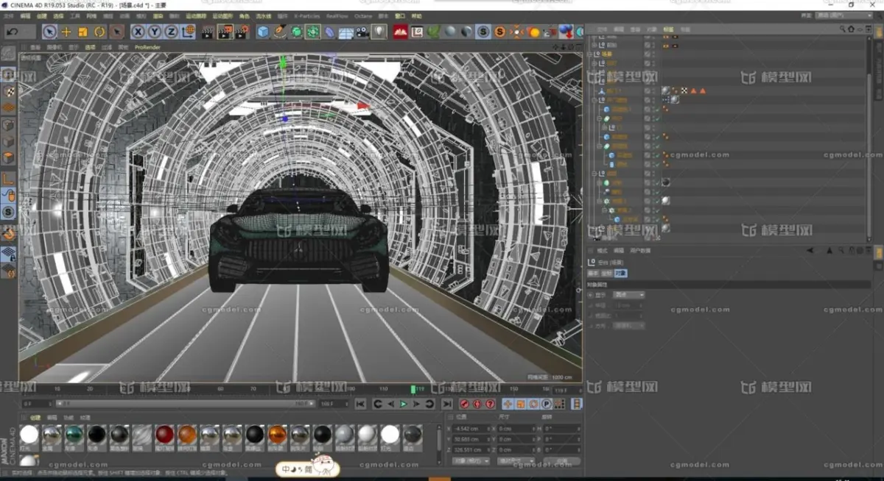Select the Scale tool
884x481 pixels.
tap(83, 32)
